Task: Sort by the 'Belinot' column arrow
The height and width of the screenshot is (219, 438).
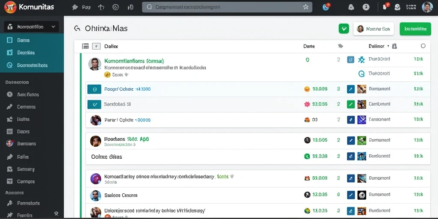Action: [x=388, y=46]
